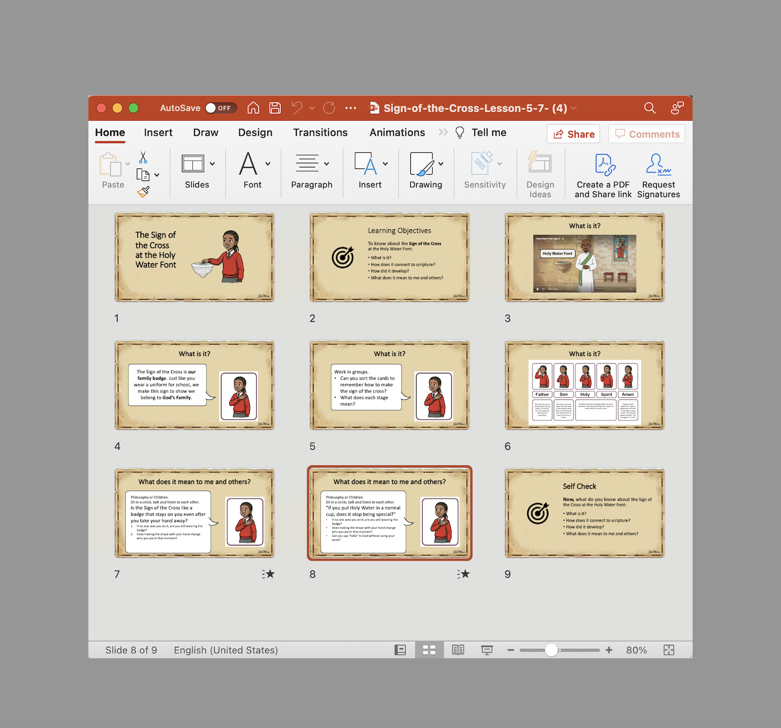Undo the last action
Screen dimensions: 781x728
tap(297, 108)
